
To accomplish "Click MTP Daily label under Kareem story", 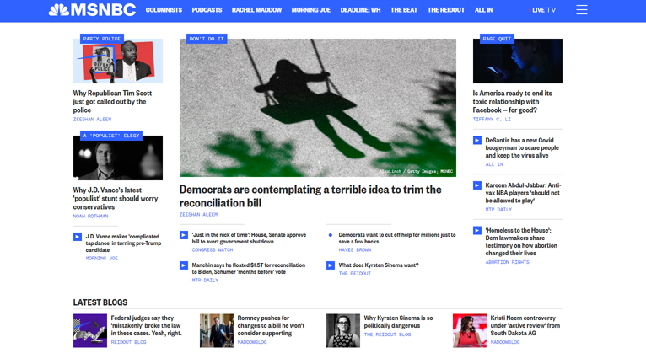I will (x=498, y=210).
